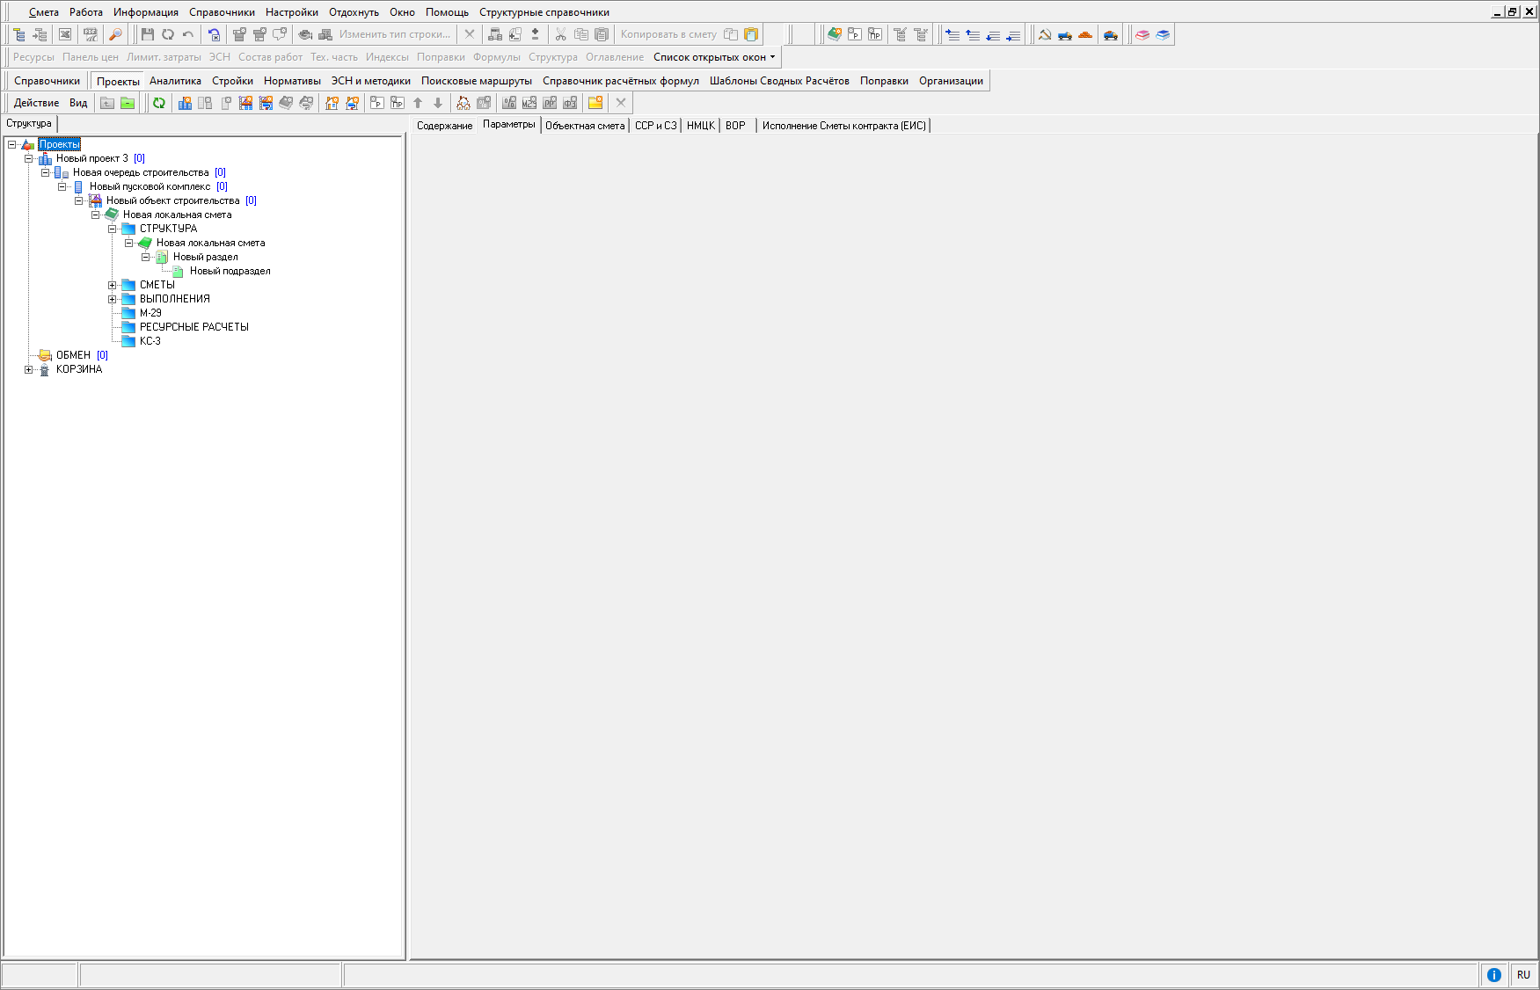1540x990 pixels.
Task: Select the РЕСУРСНЫЕ РАСЧЕТЫ folder in tree
Action: point(193,327)
